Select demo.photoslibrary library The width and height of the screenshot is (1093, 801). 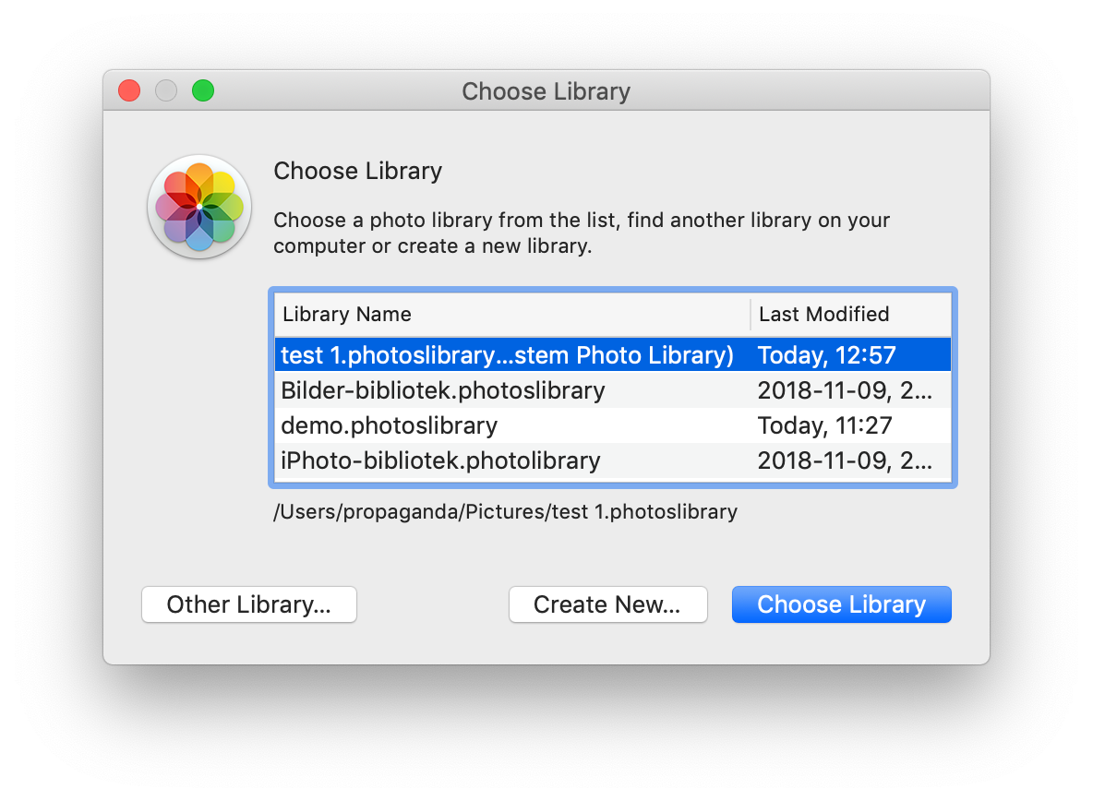613,424
